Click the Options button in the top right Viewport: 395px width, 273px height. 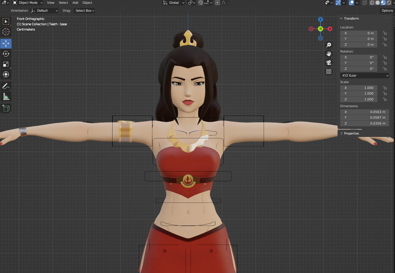[387, 10]
